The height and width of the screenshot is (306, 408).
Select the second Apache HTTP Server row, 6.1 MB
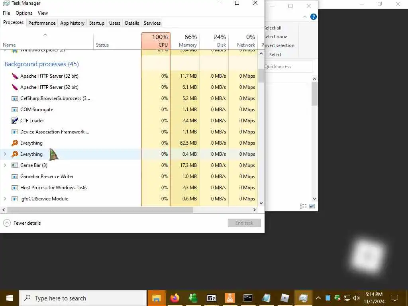point(129,87)
